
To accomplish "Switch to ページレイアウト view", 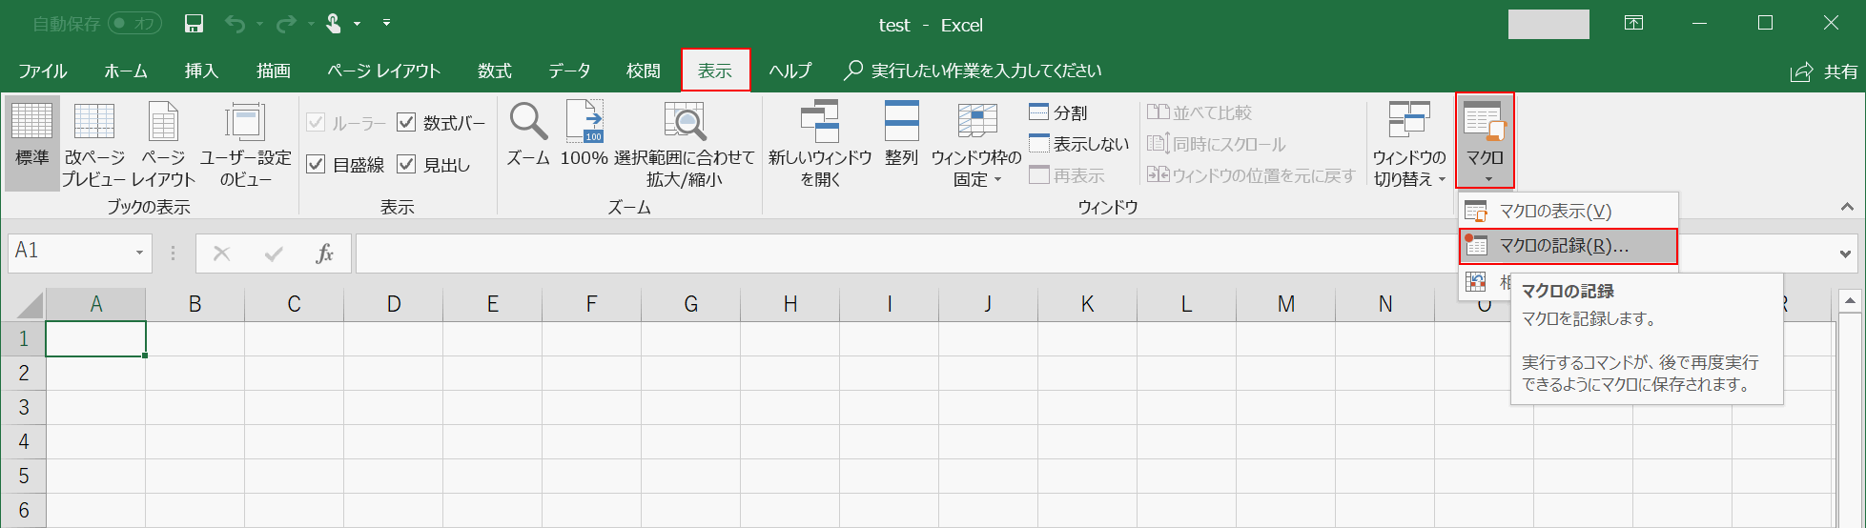I will point(163,144).
